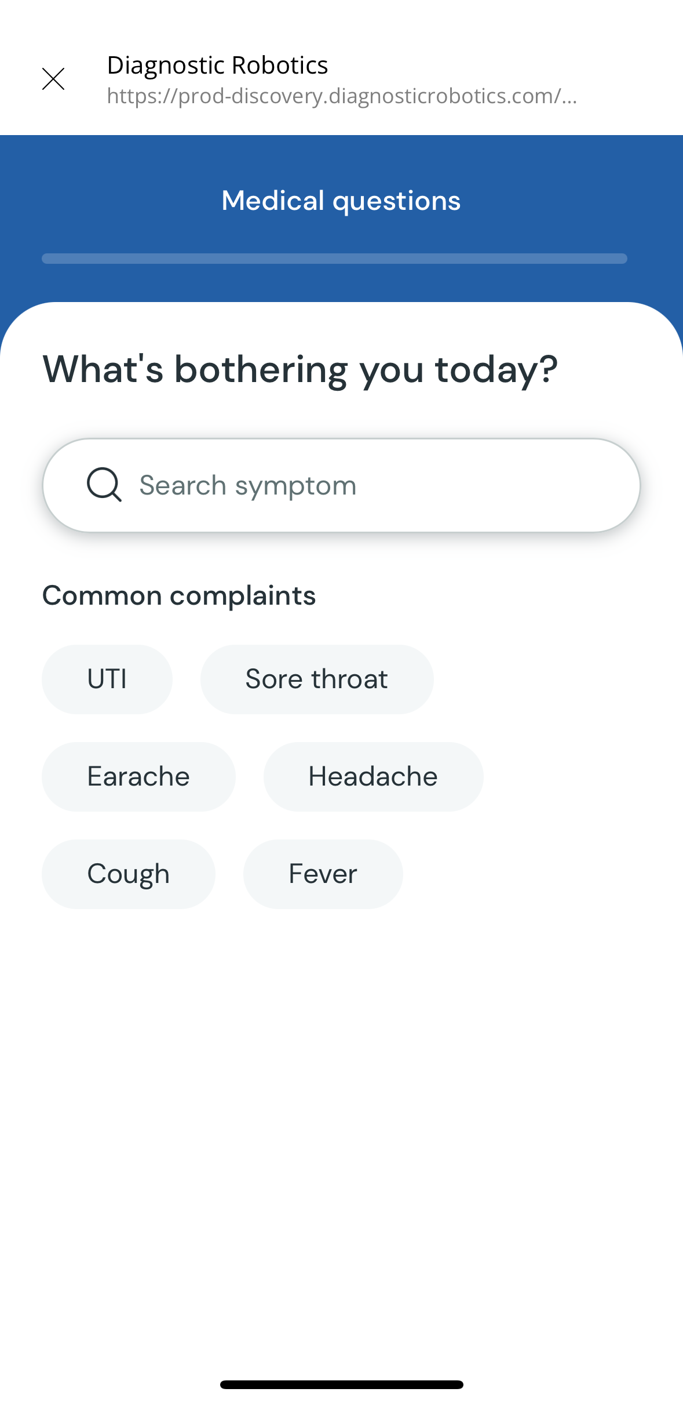The height and width of the screenshot is (1403, 683).
Task: Pick the Earache option
Action: [x=138, y=776]
